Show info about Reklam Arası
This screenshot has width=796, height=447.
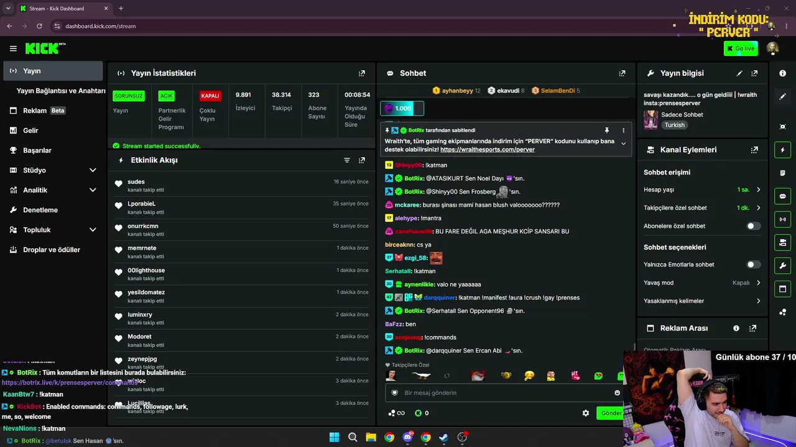[736, 328]
